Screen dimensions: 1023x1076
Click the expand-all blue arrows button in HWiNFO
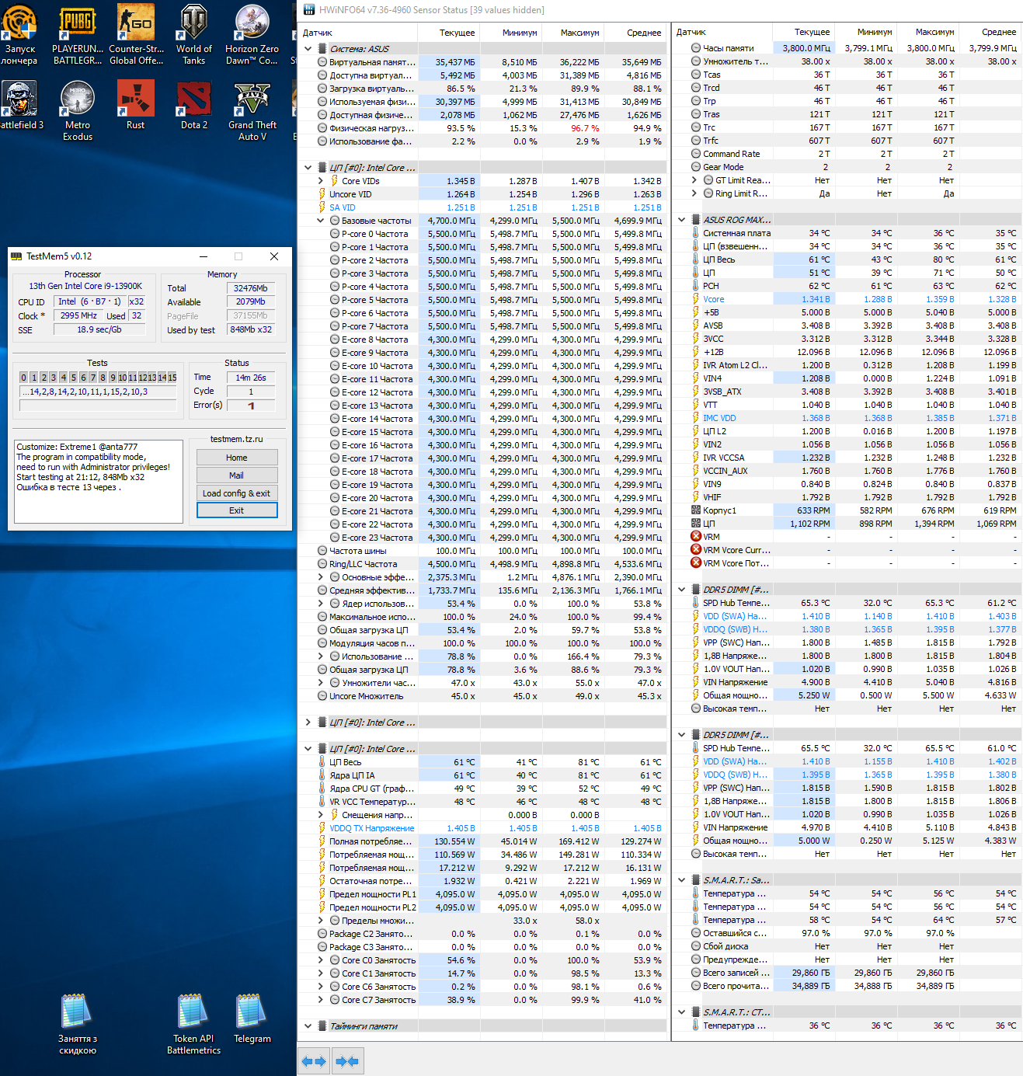314,1060
